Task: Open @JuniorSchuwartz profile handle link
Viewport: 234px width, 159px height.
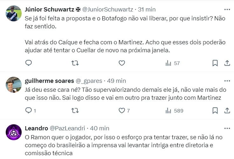Action: coord(108,10)
